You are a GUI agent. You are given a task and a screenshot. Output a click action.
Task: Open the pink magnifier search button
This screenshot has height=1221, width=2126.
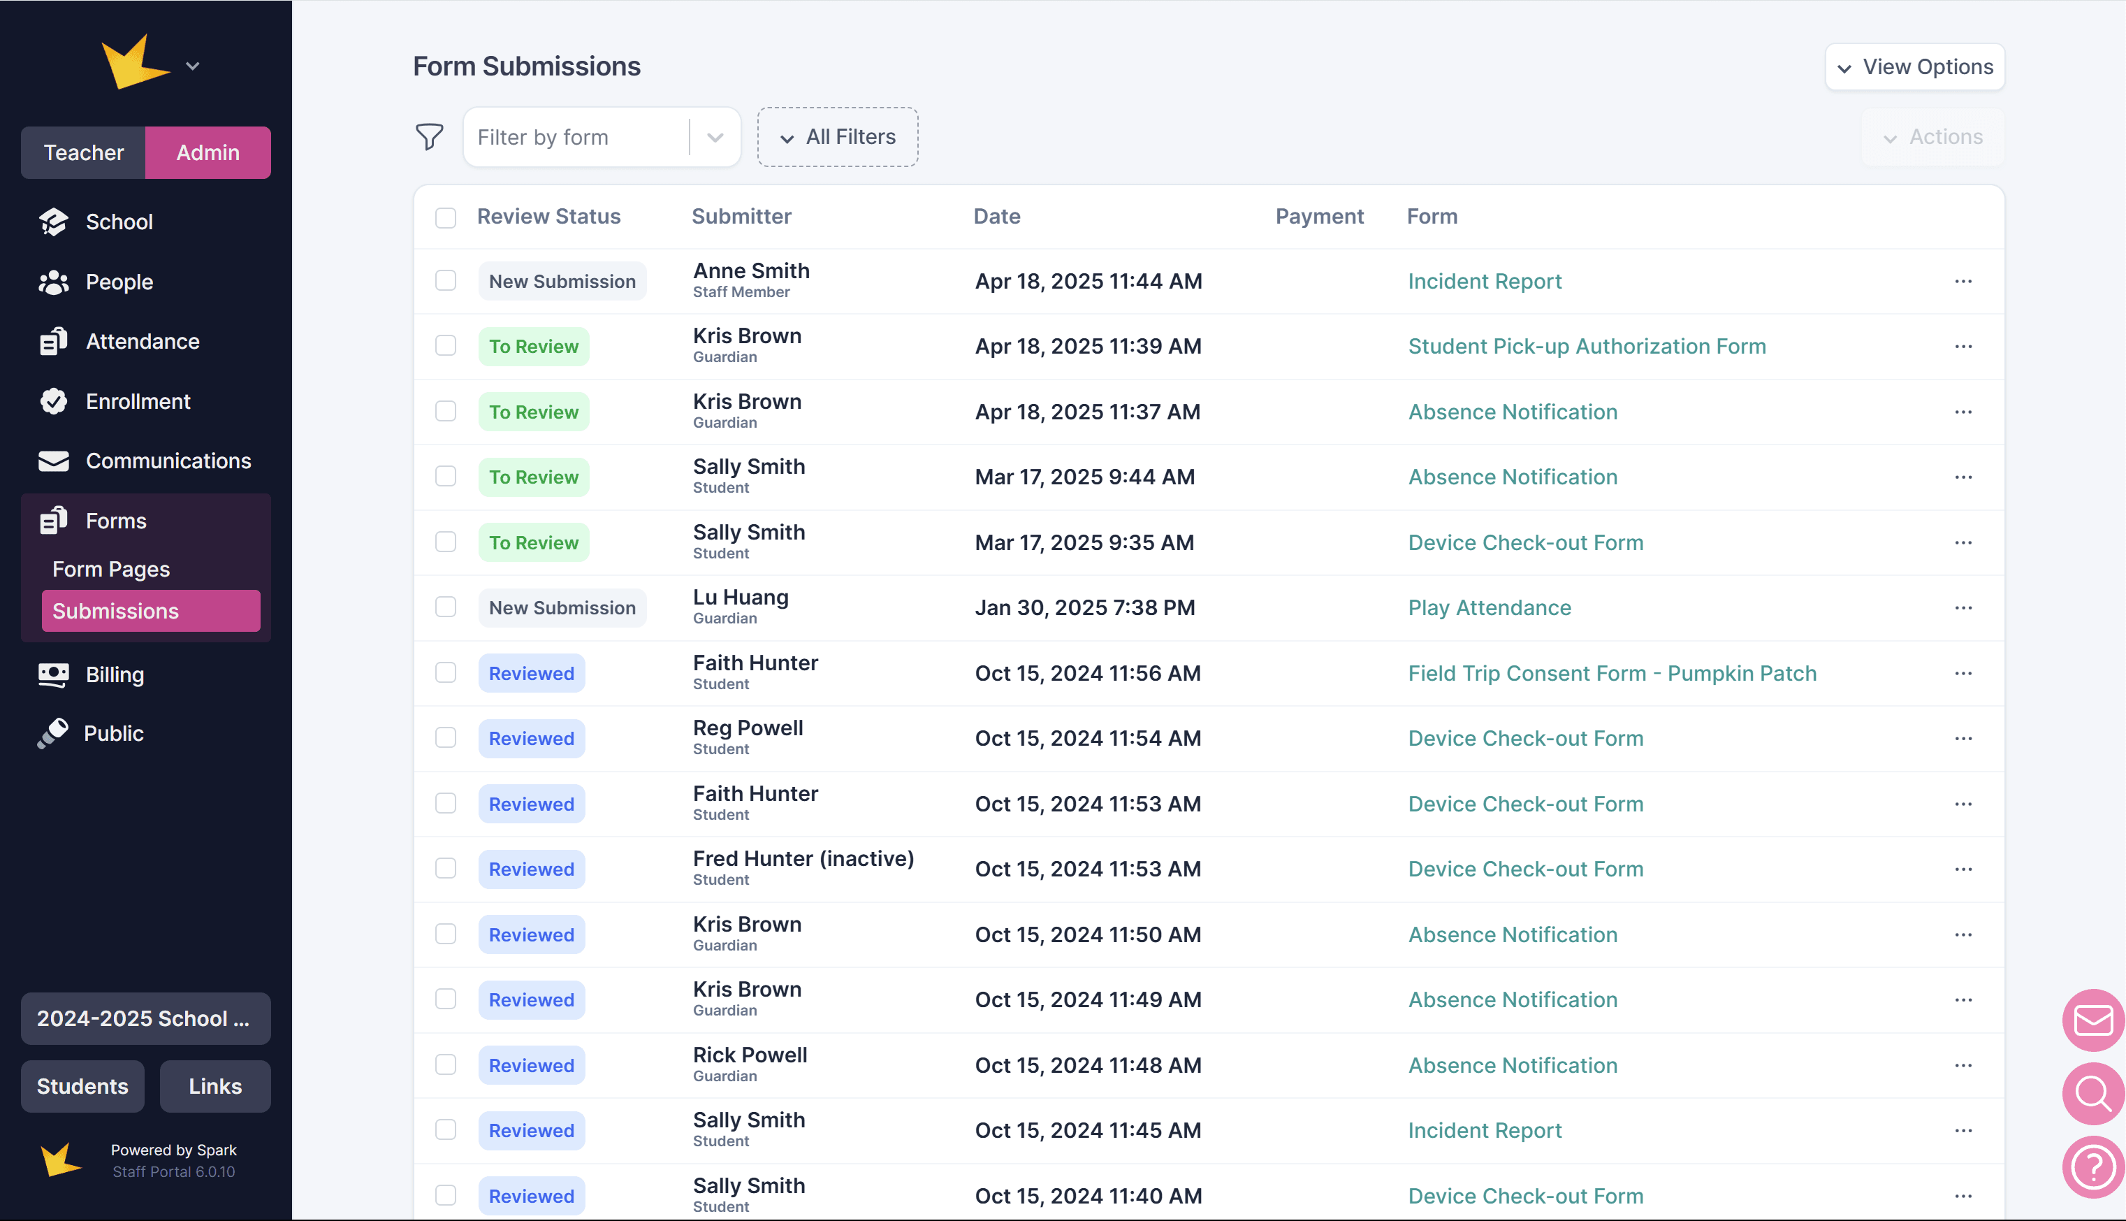point(2092,1094)
